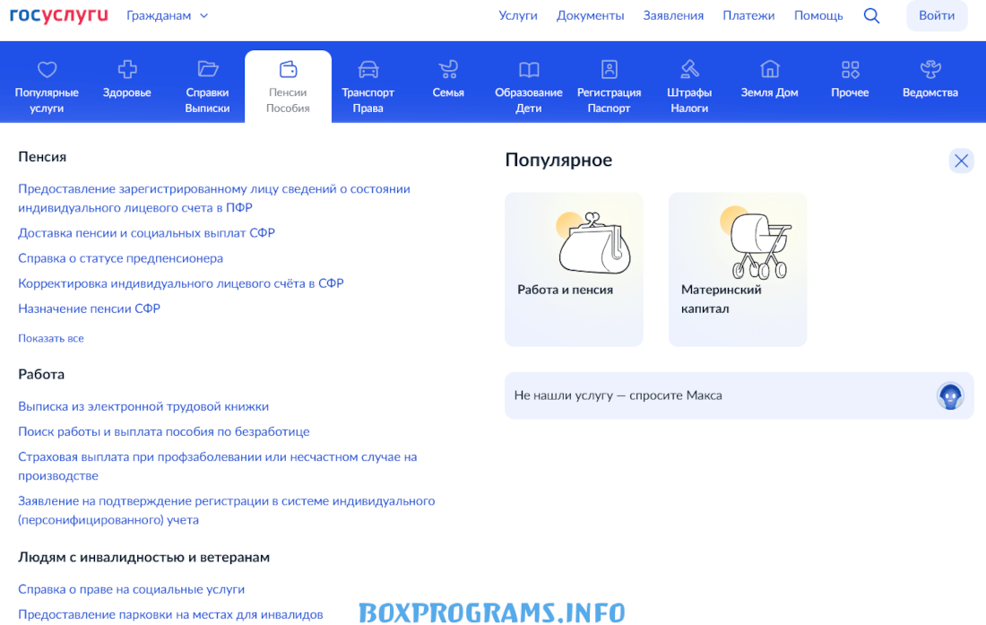Open Предоставление парковки для инвалидов link
This screenshot has height=625, width=986.
(x=170, y=614)
